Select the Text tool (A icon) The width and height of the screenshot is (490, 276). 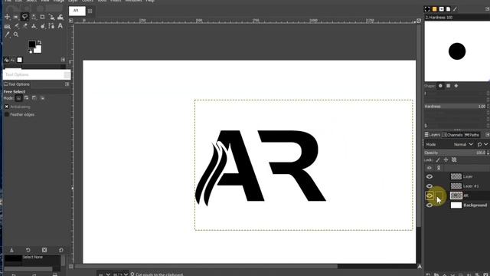click(60, 26)
